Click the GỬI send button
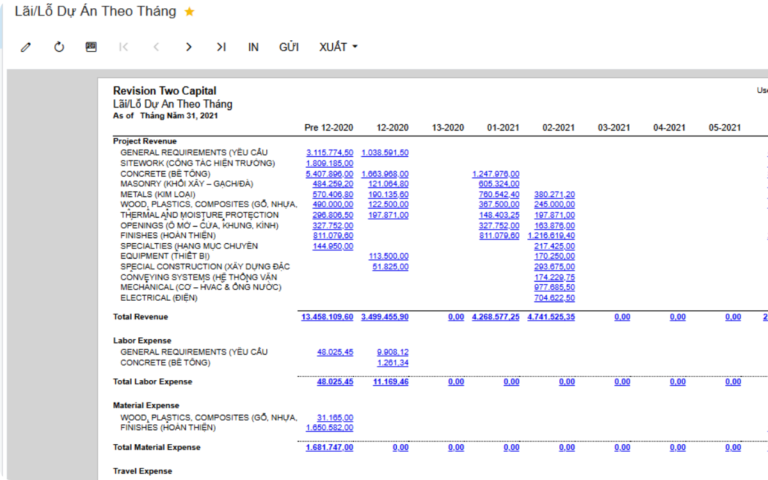This screenshot has height=480, width=768. click(289, 47)
